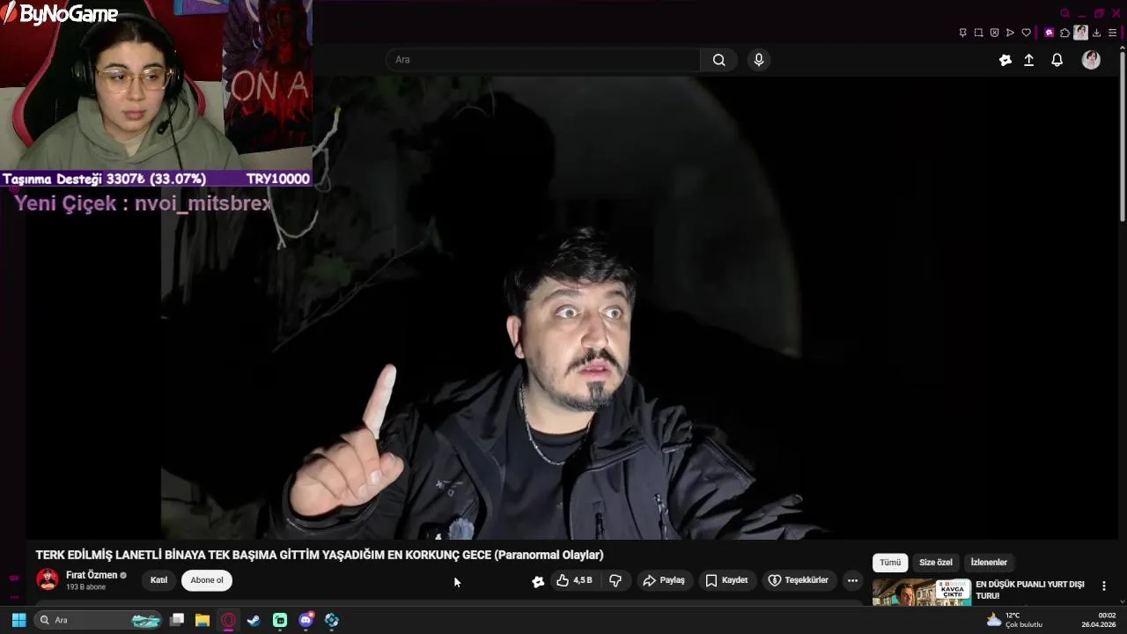
Task: Dislike the video with the thumbs down
Action: tap(615, 580)
